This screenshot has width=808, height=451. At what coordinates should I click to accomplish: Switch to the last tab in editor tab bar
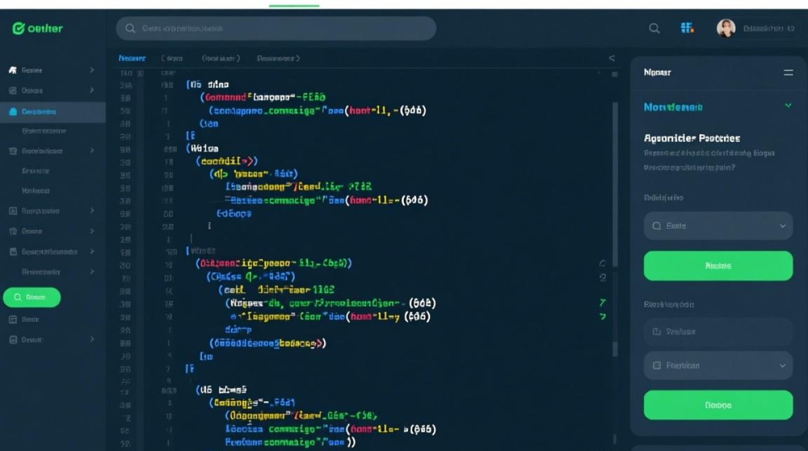278,58
